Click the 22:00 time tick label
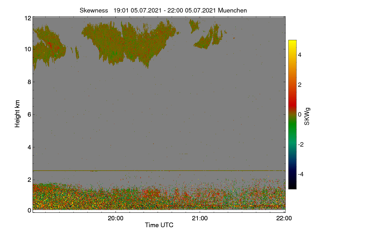This screenshot has width=375, height=250. (284, 218)
